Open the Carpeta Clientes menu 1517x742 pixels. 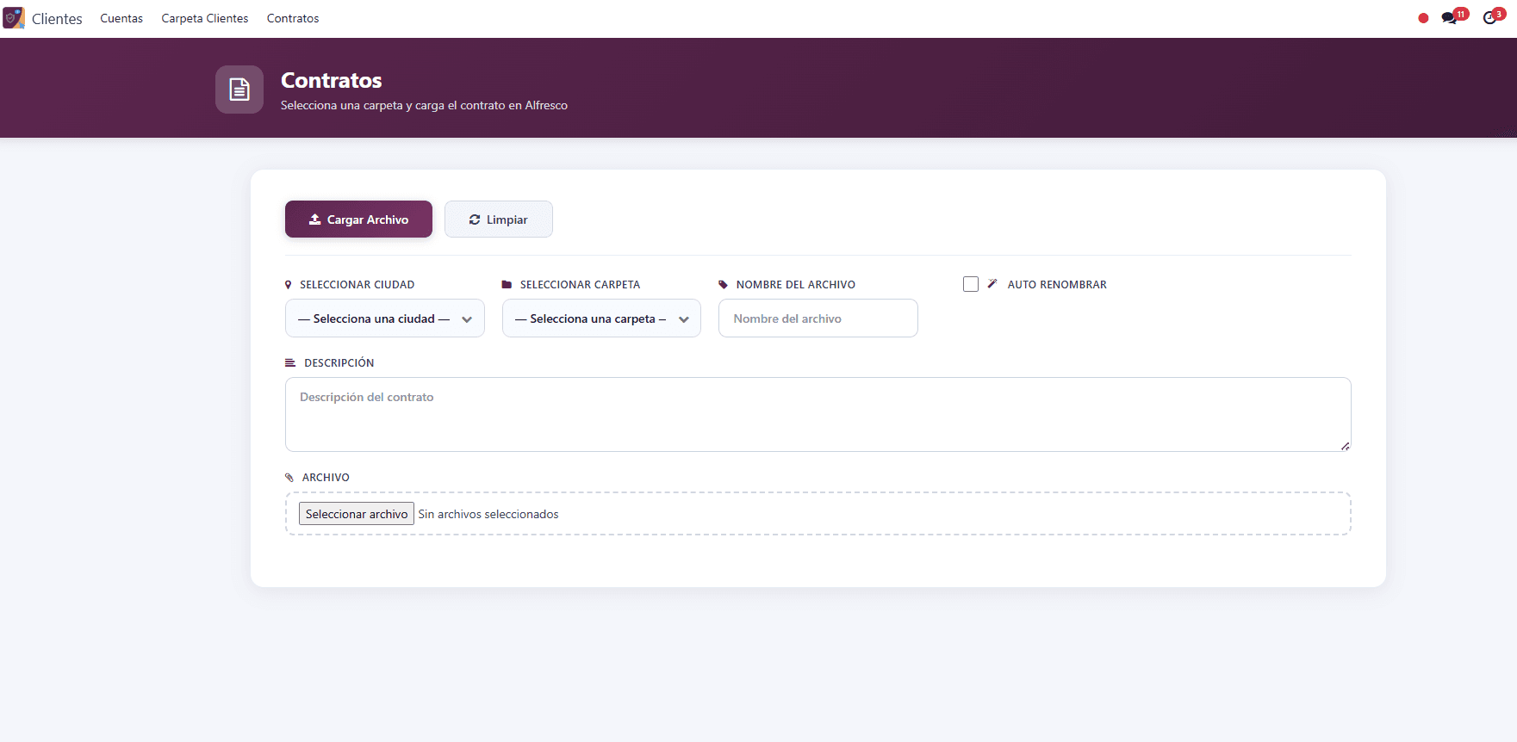click(205, 18)
